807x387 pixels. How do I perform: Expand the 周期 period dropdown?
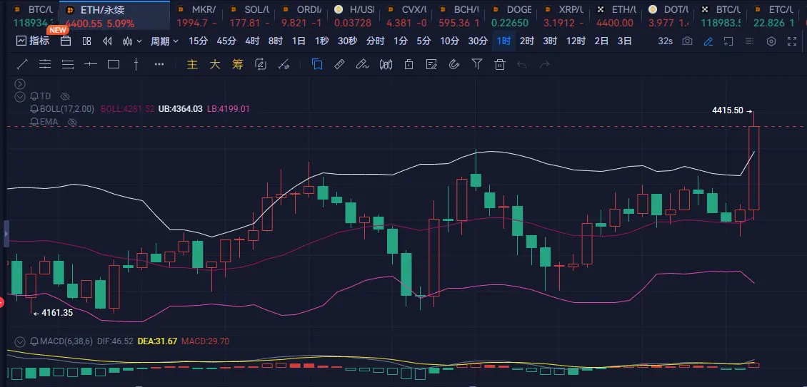click(x=164, y=41)
